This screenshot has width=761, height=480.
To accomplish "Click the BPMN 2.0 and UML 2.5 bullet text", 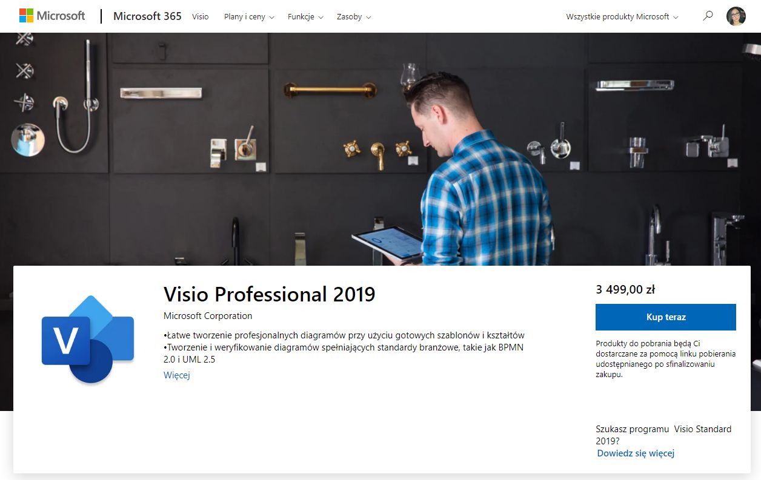I will point(344,353).
